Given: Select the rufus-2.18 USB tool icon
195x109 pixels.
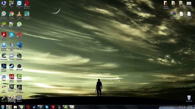Looking at the screenshot, I should point(4,98).
